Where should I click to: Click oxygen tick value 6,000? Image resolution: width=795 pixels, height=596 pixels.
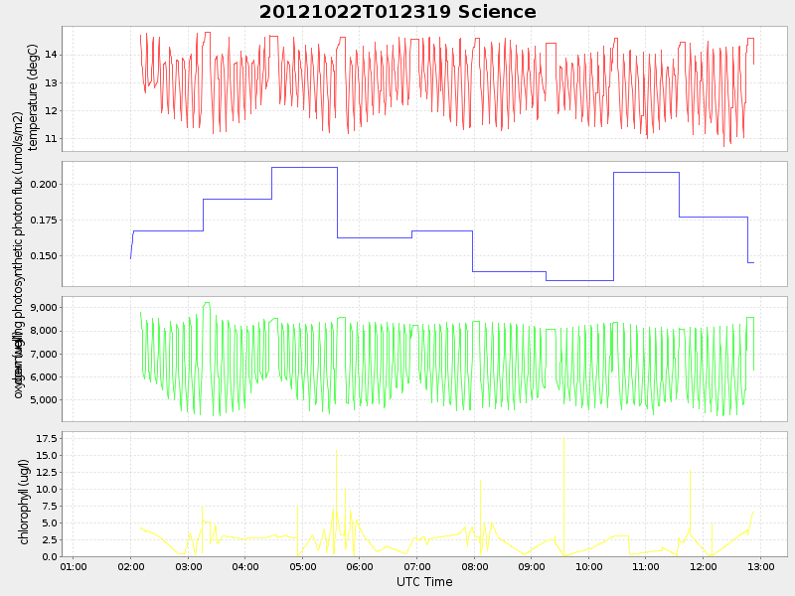point(45,377)
